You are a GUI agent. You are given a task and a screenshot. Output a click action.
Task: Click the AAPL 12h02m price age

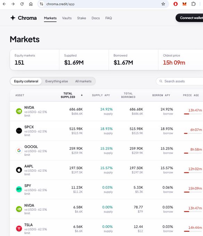click(x=195, y=169)
